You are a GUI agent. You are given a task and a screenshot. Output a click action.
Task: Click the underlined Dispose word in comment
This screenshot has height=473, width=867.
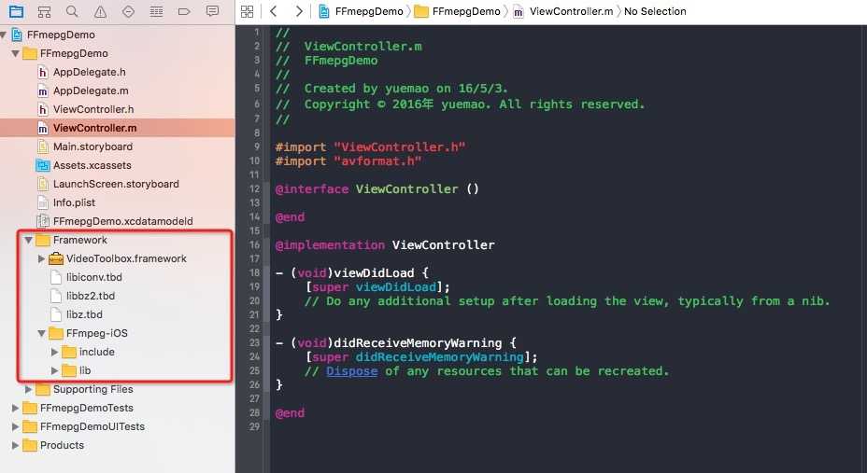(x=351, y=371)
